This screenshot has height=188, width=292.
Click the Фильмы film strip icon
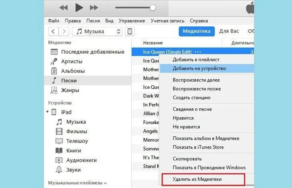tap(59, 132)
